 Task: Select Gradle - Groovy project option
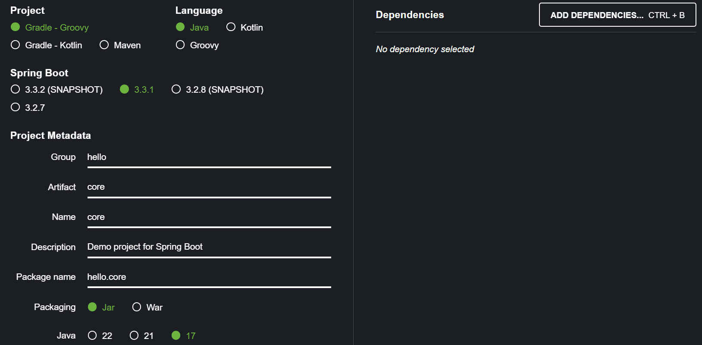16,27
